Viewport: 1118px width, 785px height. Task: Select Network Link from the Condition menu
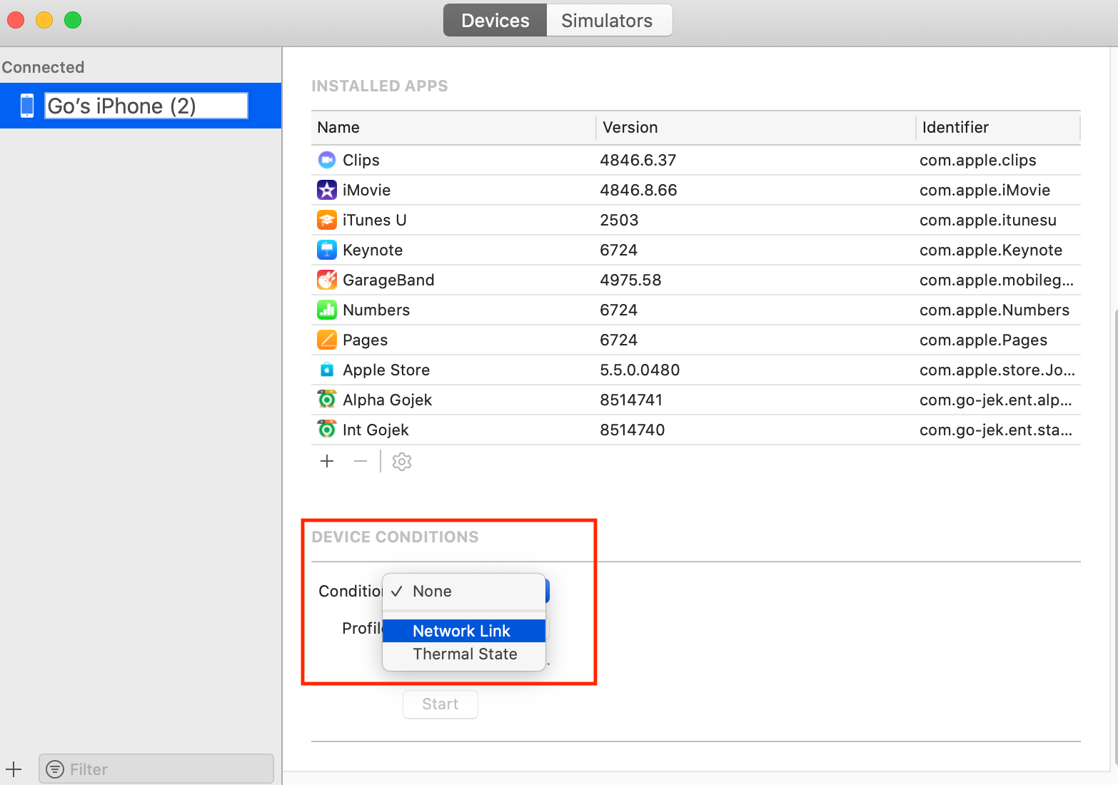464,631
